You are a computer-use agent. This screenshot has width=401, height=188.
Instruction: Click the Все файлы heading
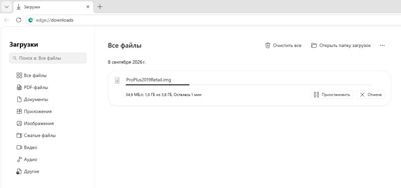point(125,45)
